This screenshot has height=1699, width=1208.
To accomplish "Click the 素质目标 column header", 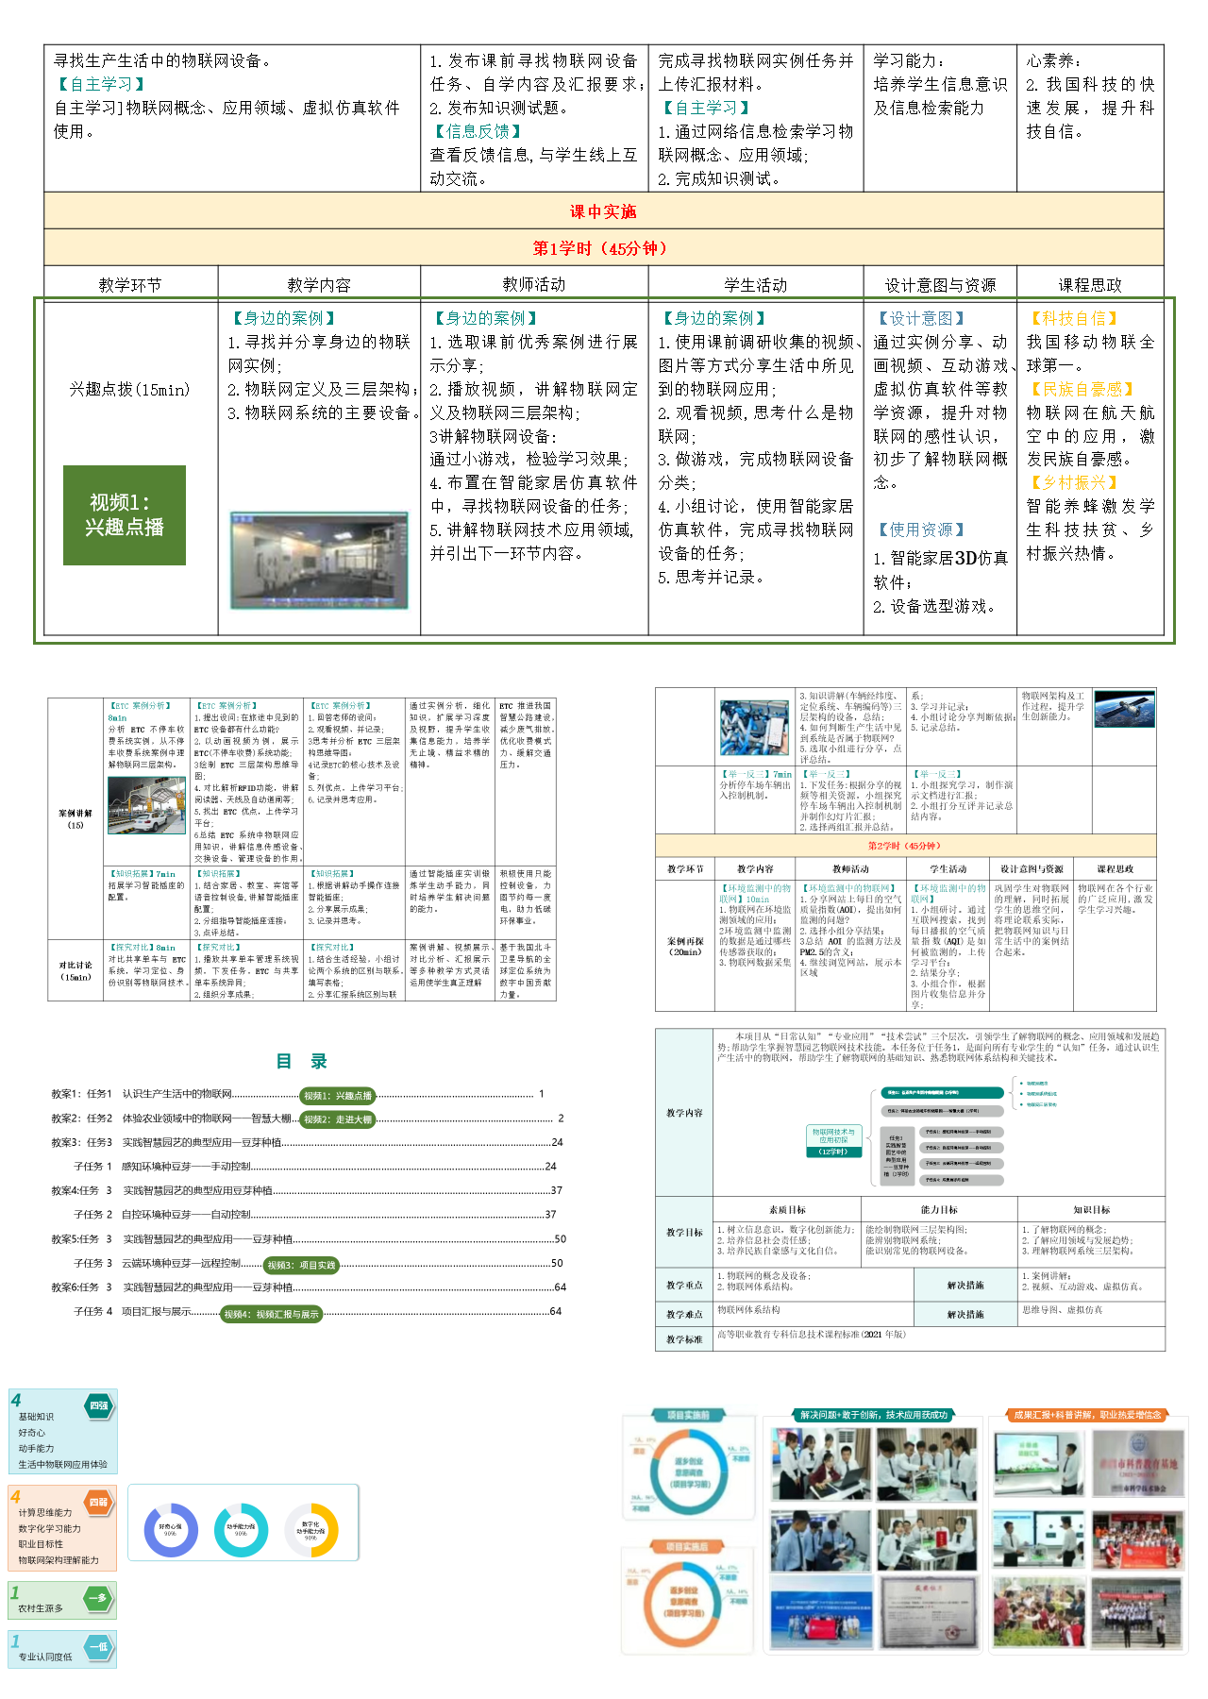I will [x=787, y=1209].
